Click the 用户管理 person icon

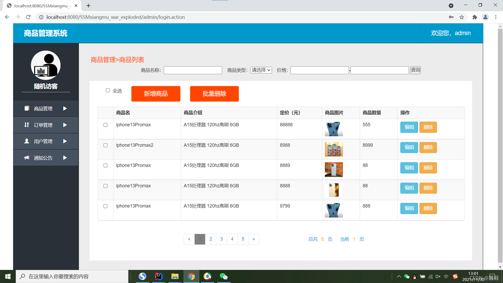[x=27, y=141]
